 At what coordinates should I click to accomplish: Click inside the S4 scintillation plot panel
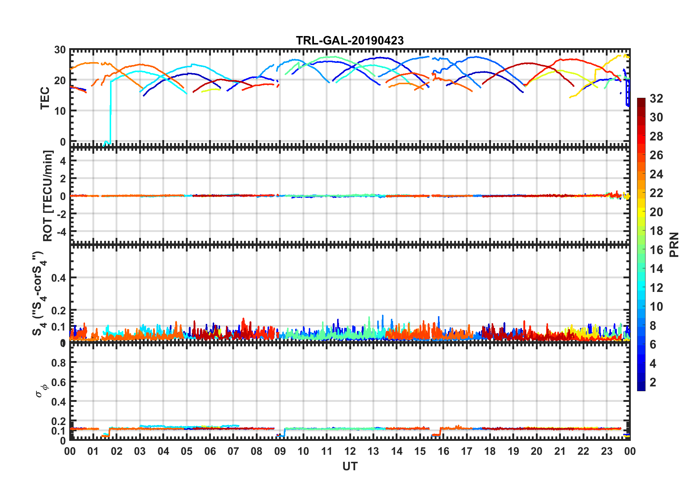pos(350,293)
